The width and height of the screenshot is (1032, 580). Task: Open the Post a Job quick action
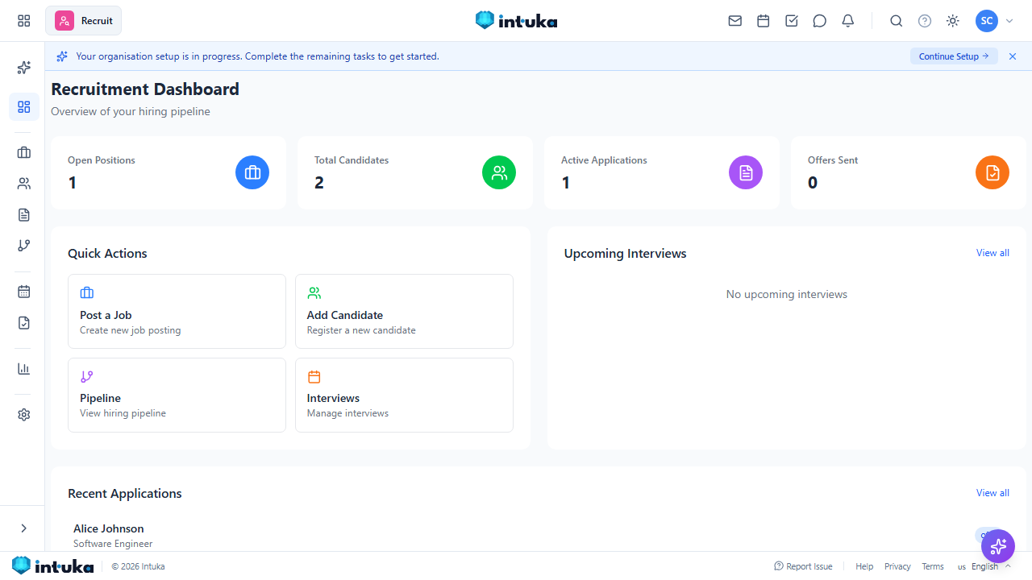[177, 311]
